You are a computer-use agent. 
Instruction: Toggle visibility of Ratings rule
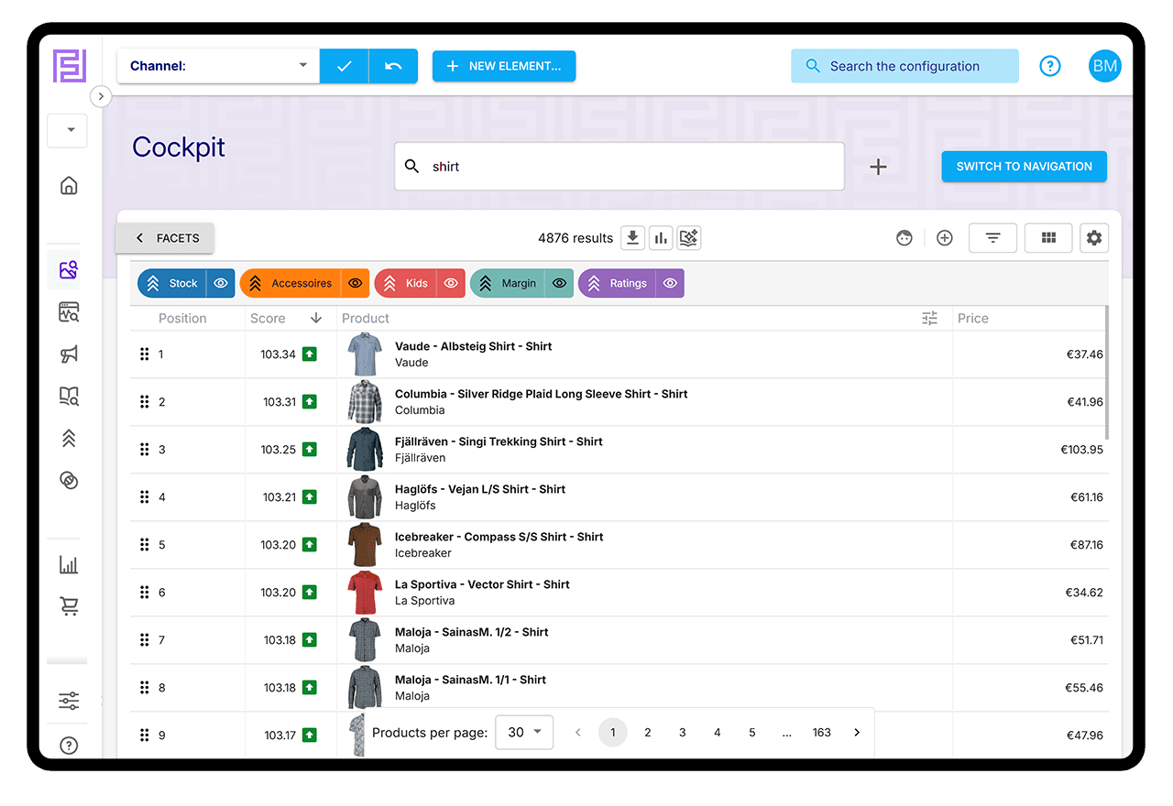(670, 283)
